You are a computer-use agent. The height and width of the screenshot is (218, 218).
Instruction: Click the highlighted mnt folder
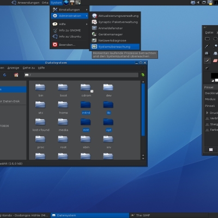(86, 125)
